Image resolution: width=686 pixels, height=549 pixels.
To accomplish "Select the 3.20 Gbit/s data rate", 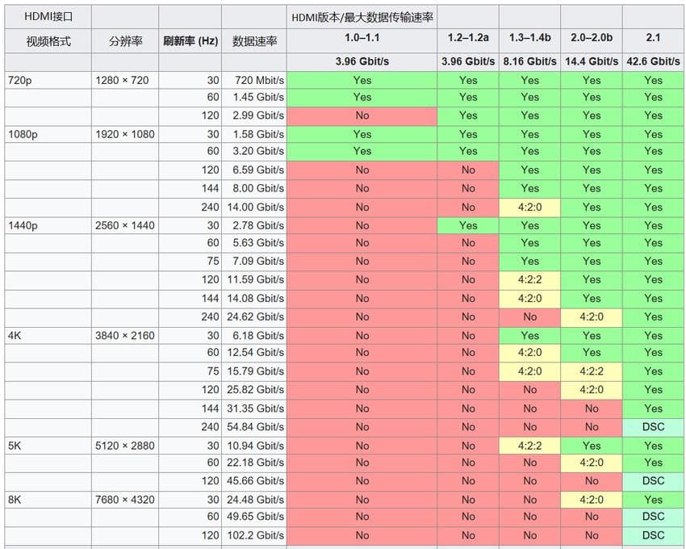I will pyautogui.click(x=254, y=151).
